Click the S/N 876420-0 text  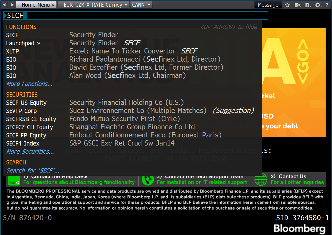(27, 218)
